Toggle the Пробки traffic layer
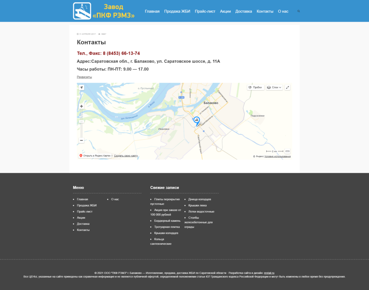Image resolution: width=369 pixels, height=290 pixels. click(255, 87)
